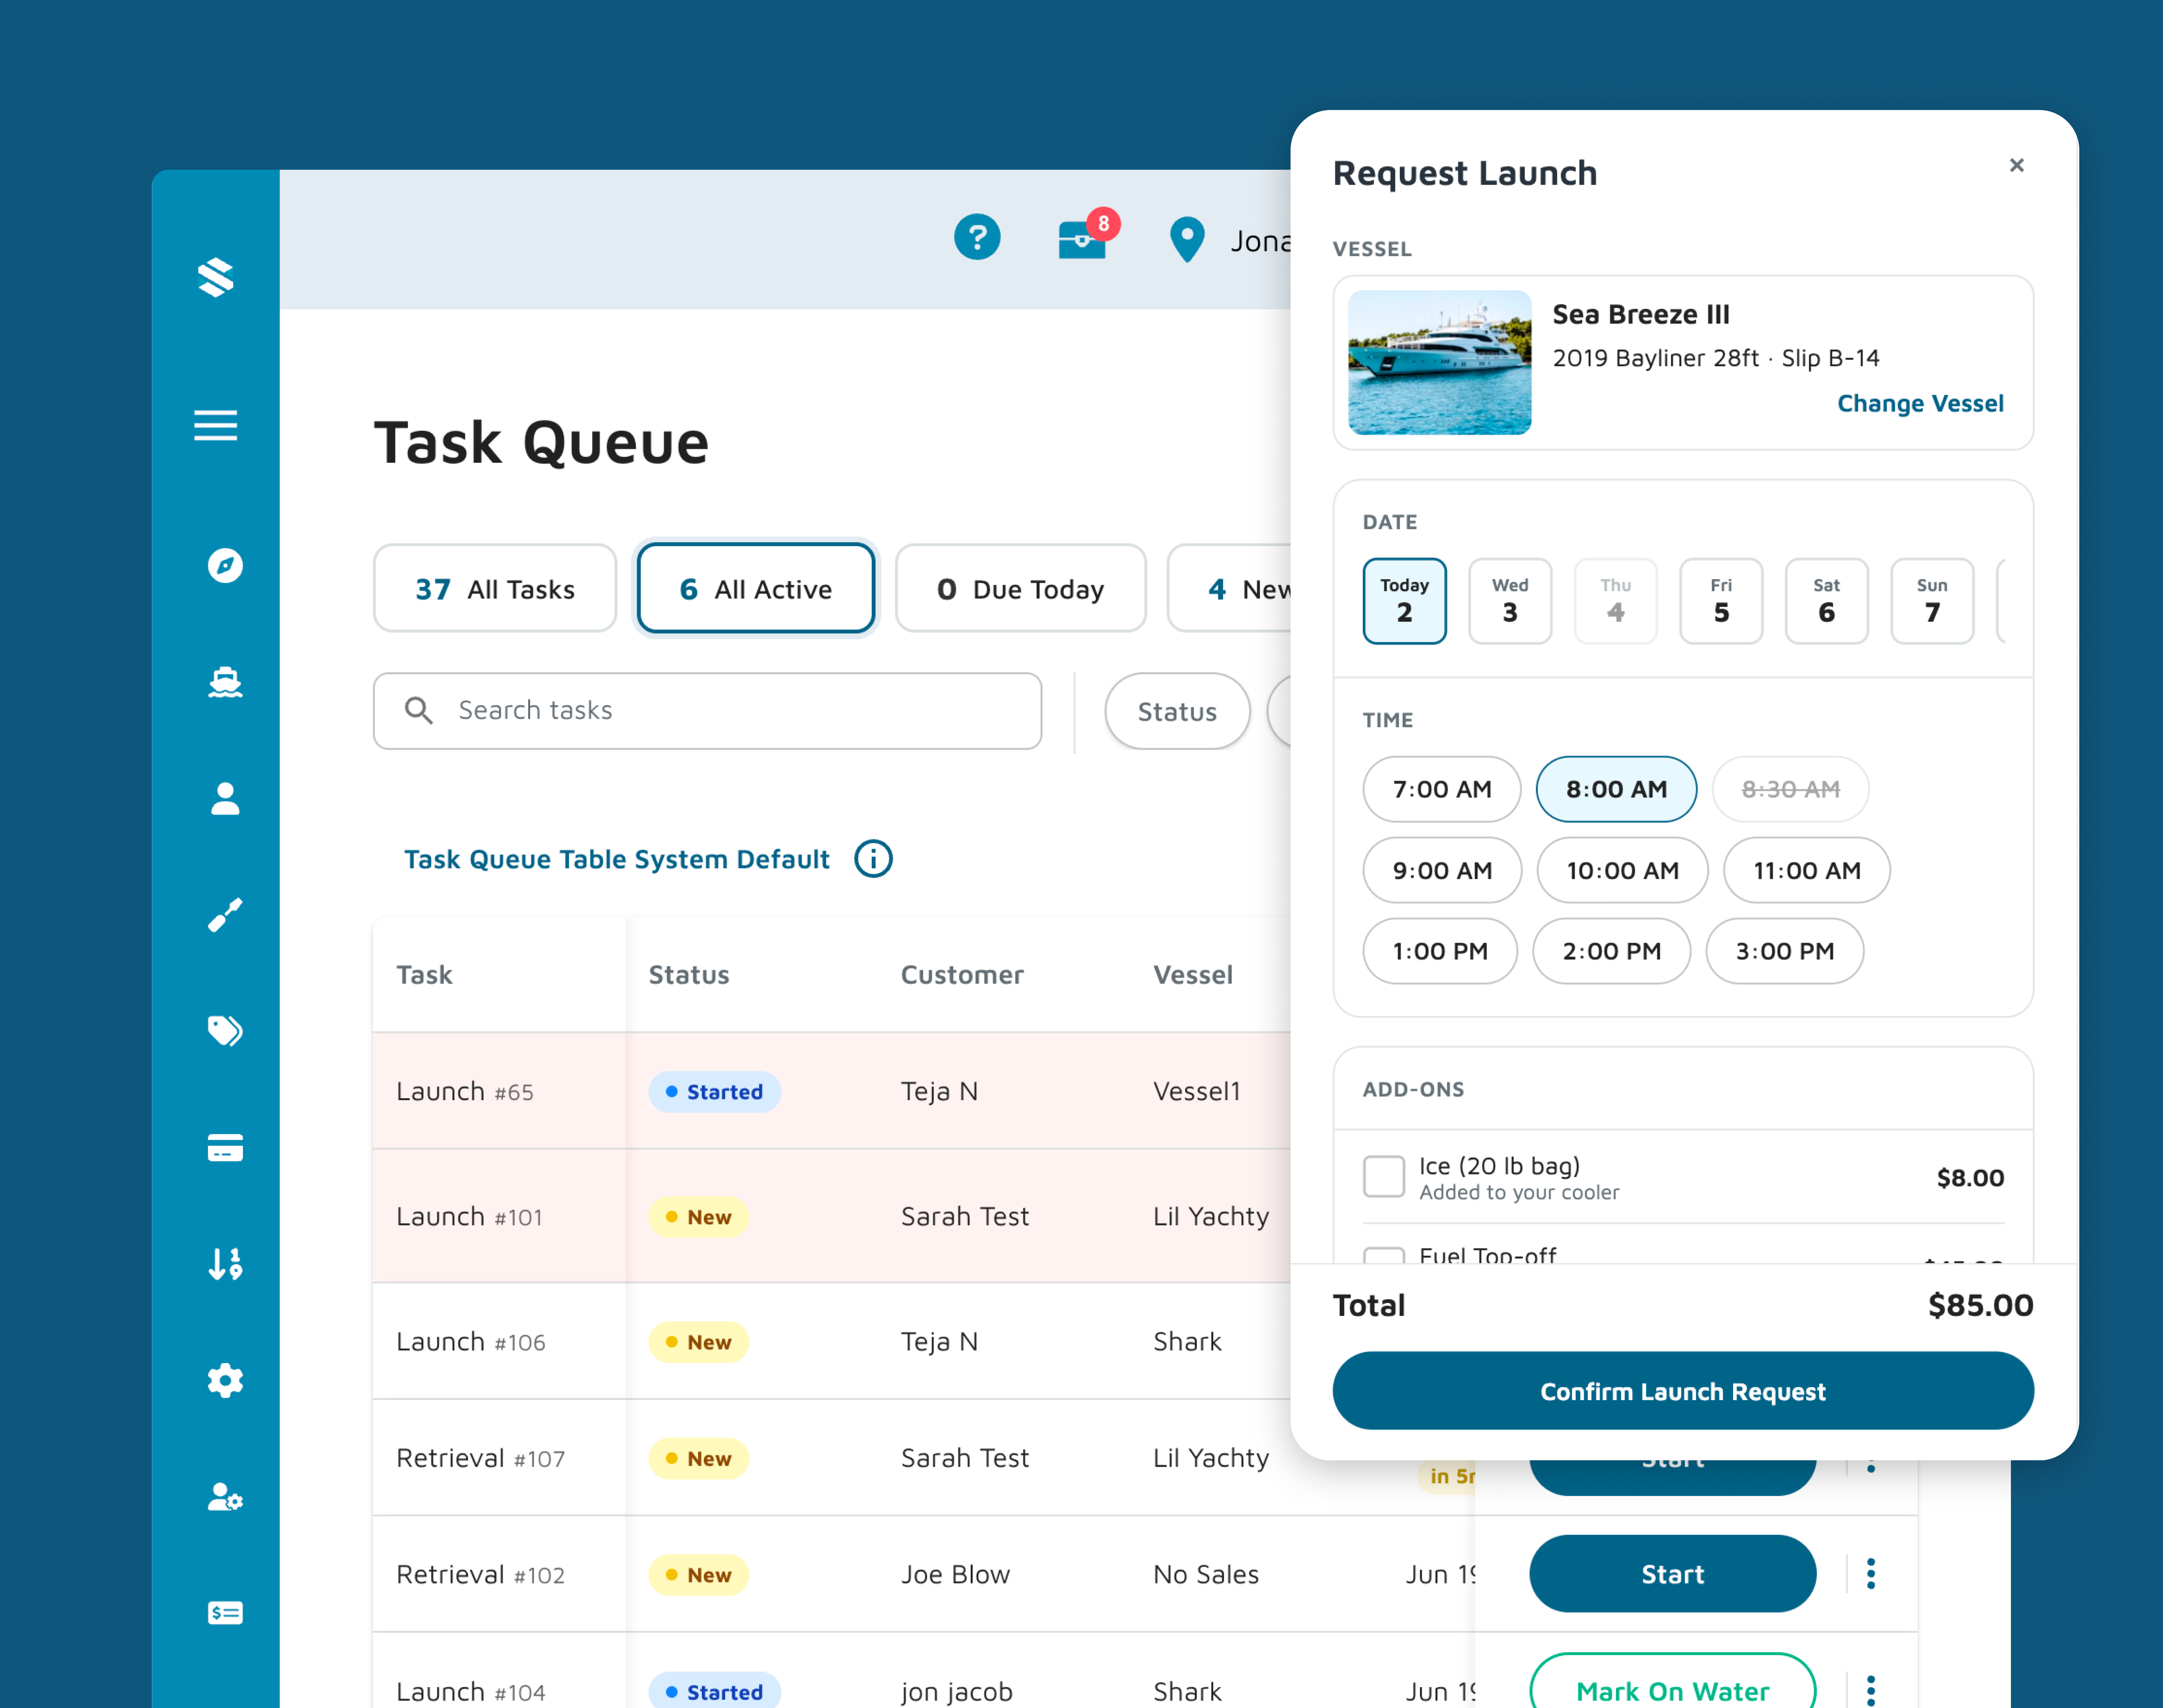Select the Sun 7 date

pos(1932,601)
